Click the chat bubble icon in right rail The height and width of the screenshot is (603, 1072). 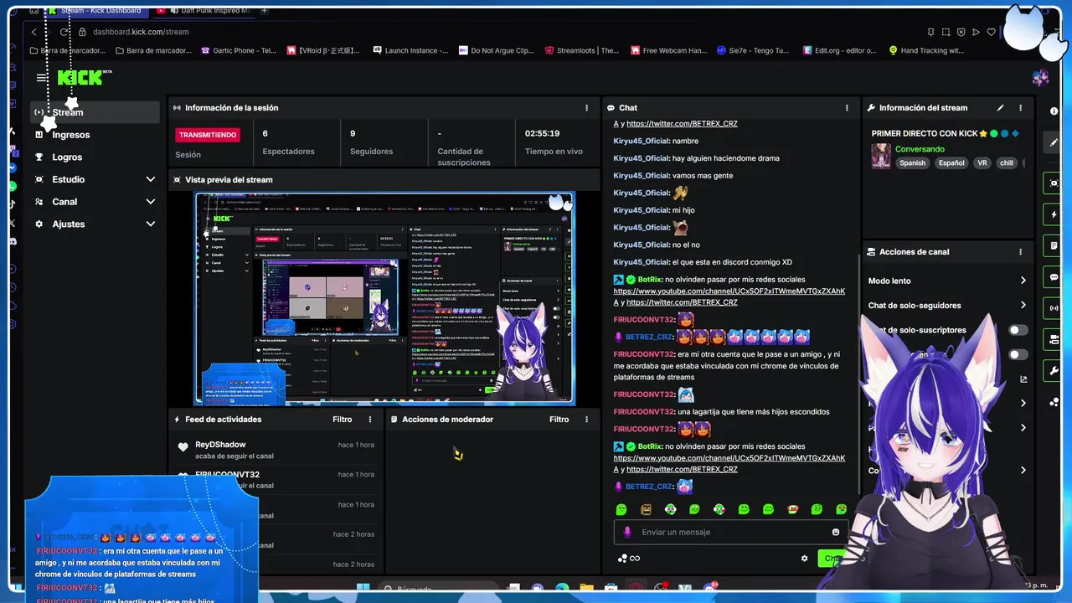point(1054,277)
